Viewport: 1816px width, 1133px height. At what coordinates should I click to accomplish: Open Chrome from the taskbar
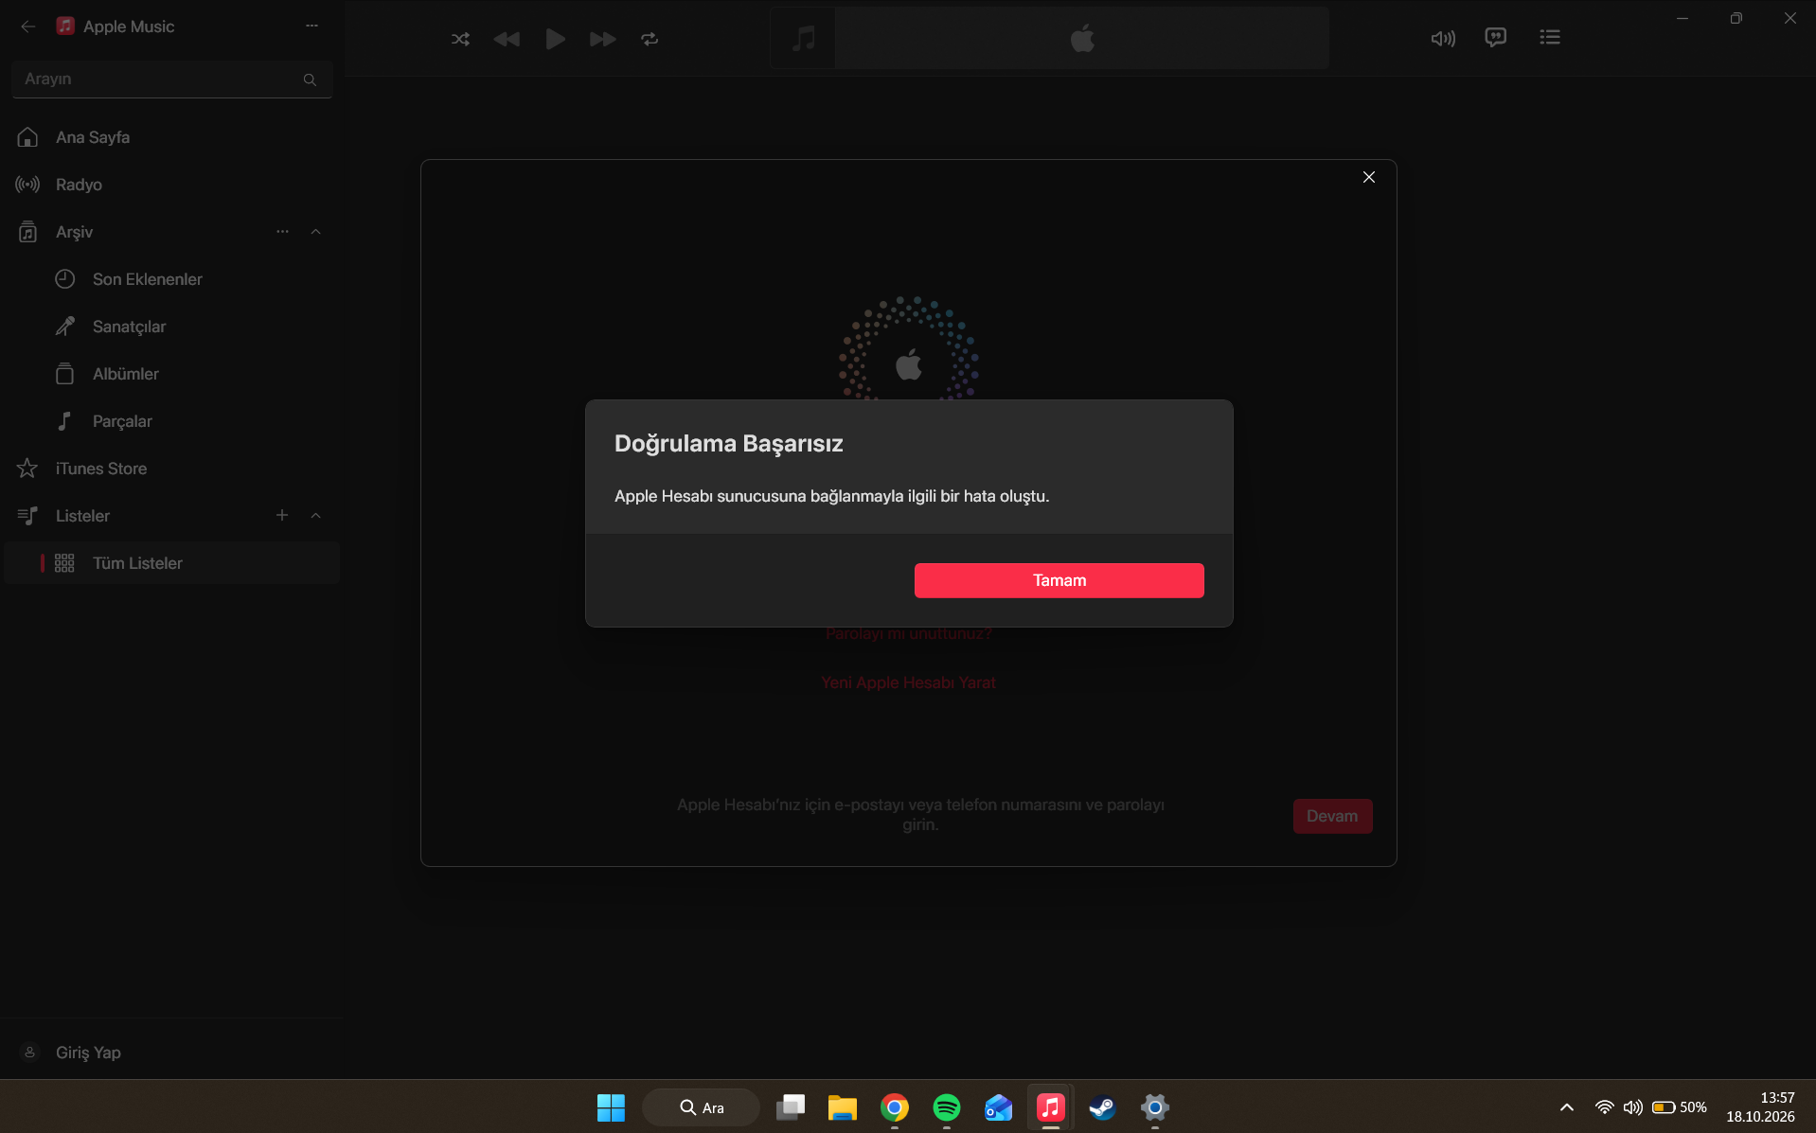click(x=894, y=1106)
